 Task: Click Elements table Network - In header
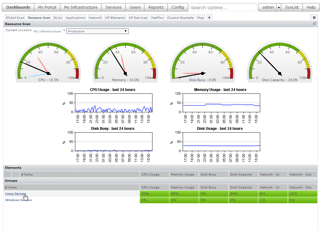[273, 175]
